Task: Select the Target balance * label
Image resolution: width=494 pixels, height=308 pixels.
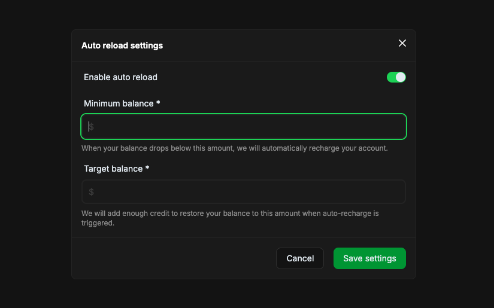Action: tap(116, 169)
